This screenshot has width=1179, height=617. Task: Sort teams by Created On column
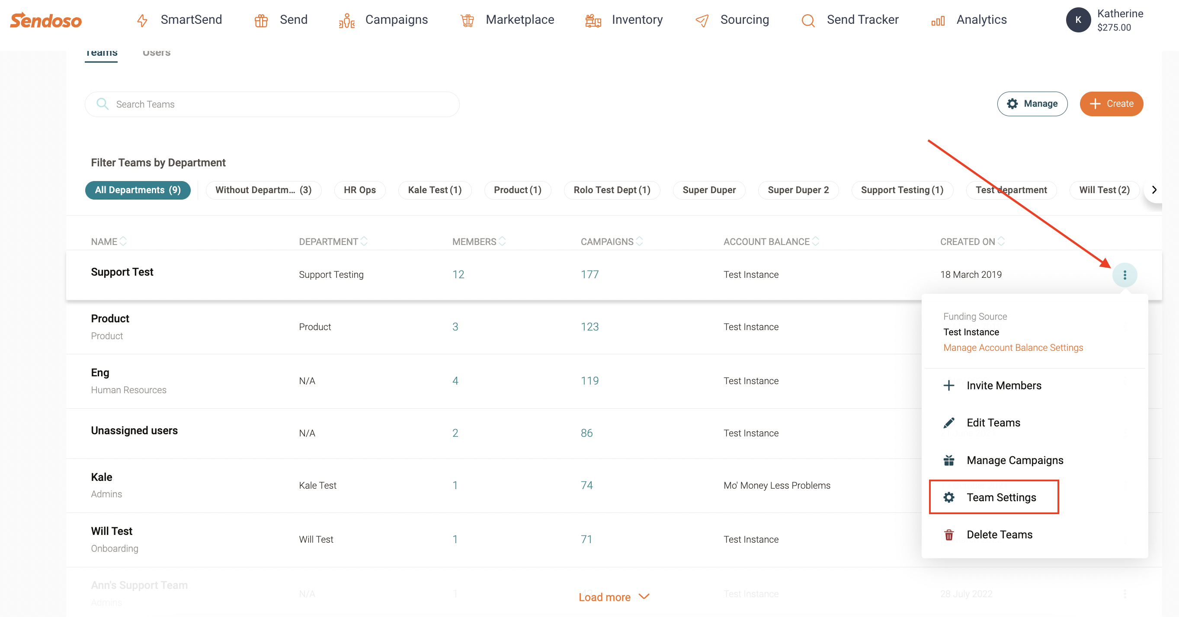(973, 242)
